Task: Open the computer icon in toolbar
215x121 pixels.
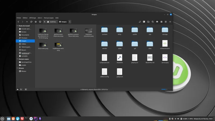Action: [40, 22]
